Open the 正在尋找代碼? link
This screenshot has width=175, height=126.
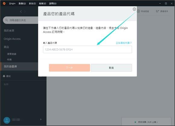(124, 43)
